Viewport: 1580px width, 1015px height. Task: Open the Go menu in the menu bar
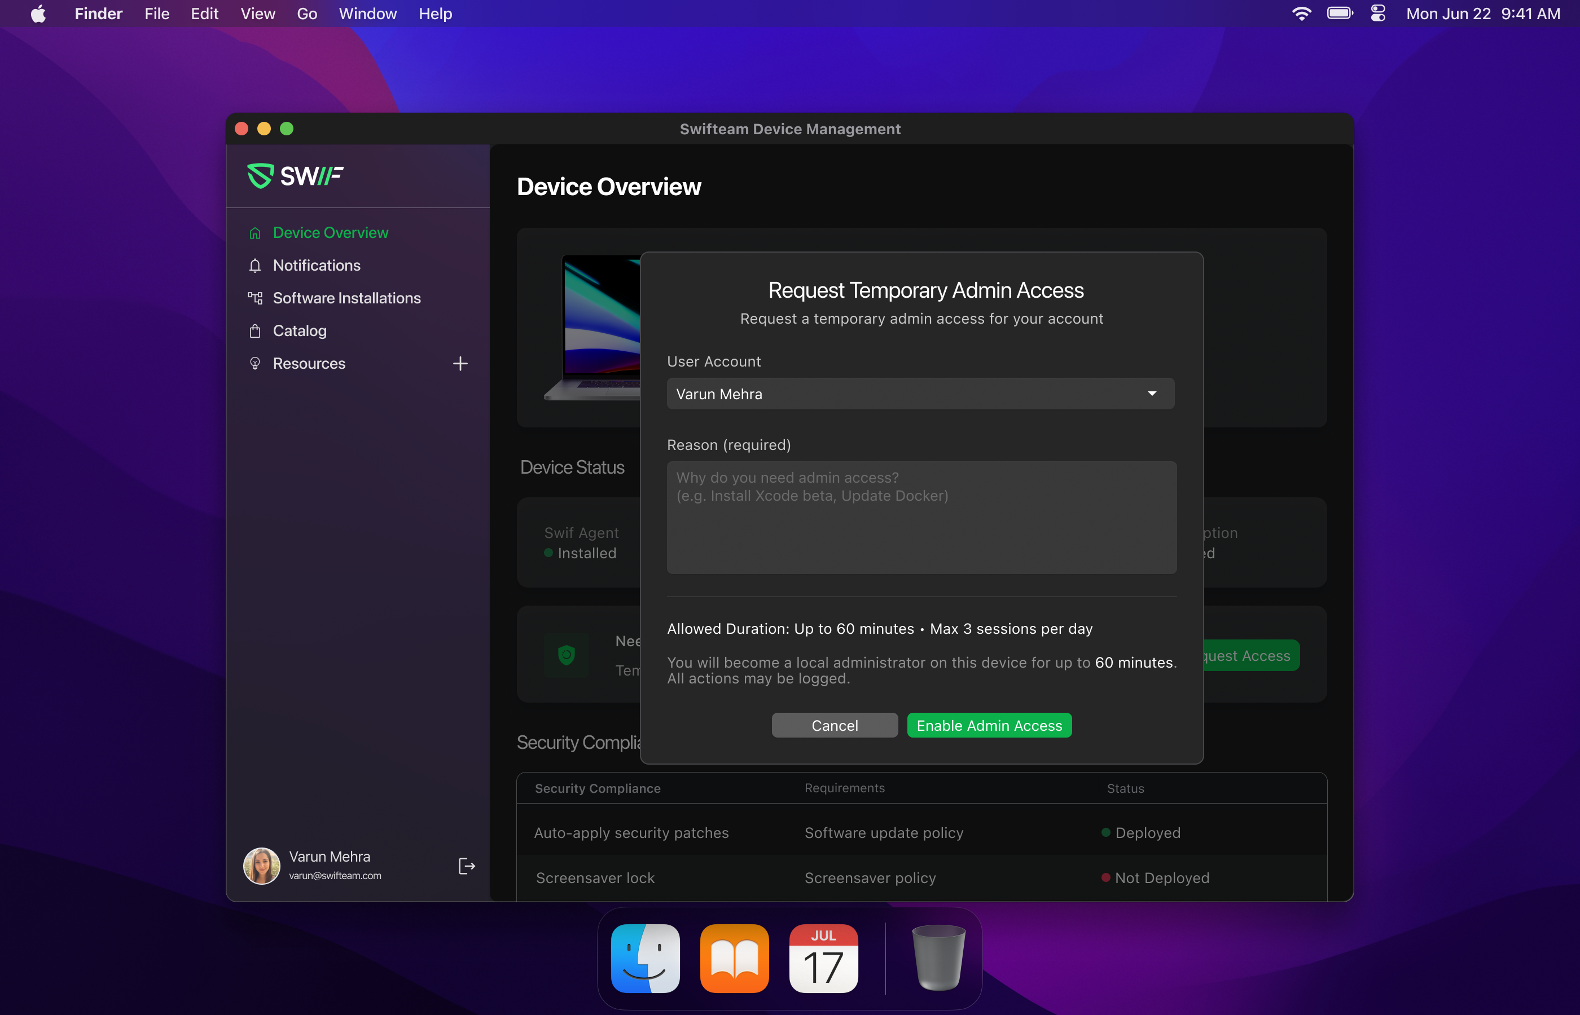[x=306, y=14]
